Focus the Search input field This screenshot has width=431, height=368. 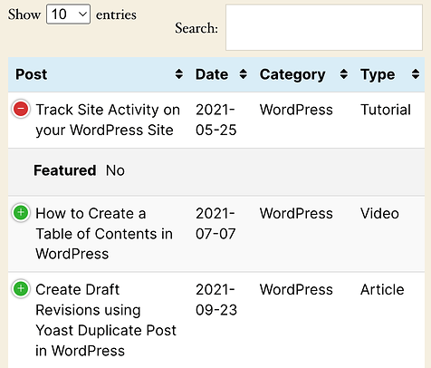tap(324, 27)
